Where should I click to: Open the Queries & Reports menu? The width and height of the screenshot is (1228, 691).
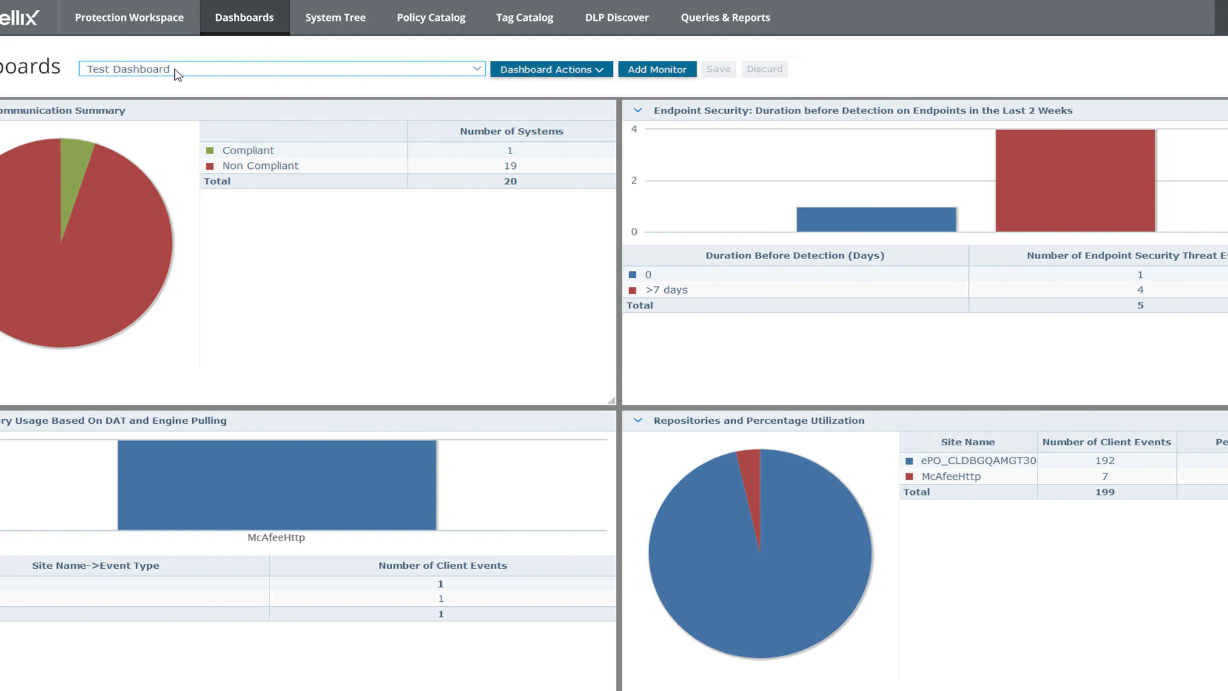tap(725, 17)
